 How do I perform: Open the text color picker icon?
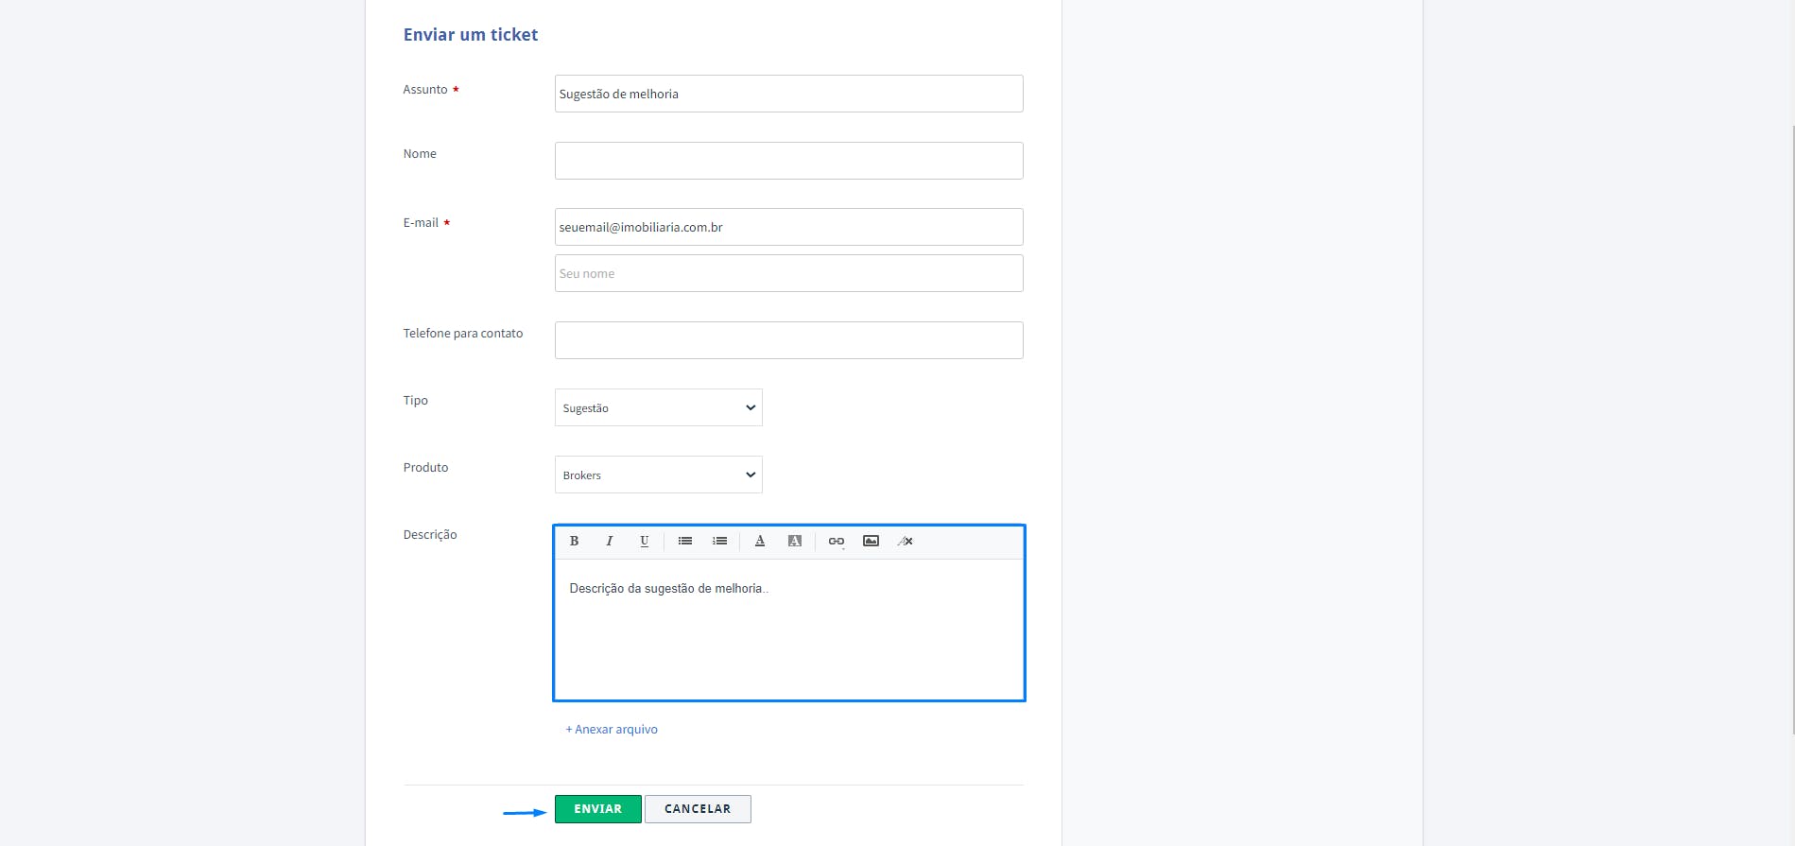[760, 542]
